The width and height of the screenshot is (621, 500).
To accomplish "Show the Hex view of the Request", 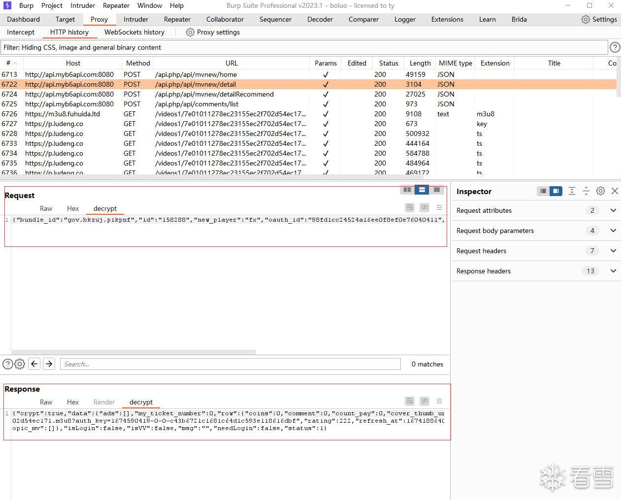I will [x=73, y=208].
